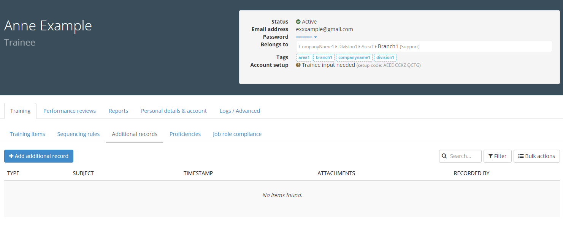Select the Training items sub-tab
The width and height of the screenshot is (563, 226).
pyautogui.click(x=27, y=134)
